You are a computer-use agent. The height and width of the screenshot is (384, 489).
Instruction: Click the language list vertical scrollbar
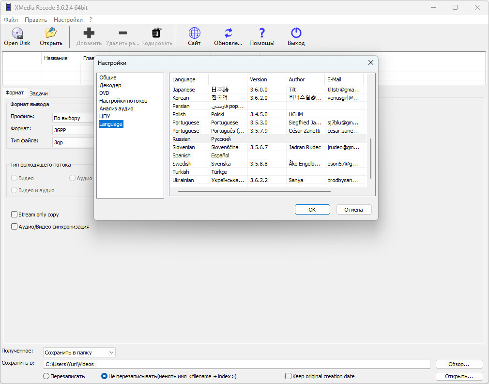[x=371, y=158]
